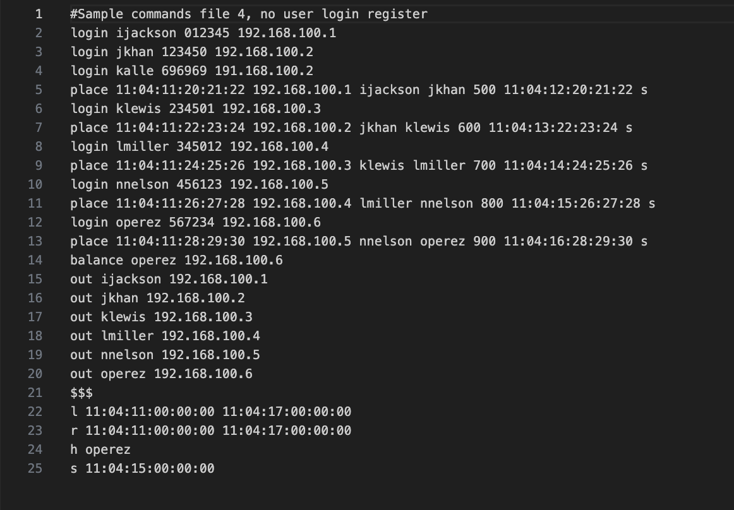Click line number 1 in the gutter
Image resolution: width=734 pixels, height=510 pixels.
pyautogui.click(x=39, y=14)
